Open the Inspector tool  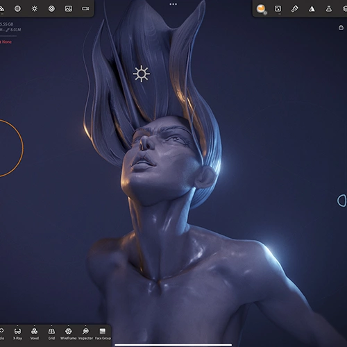pyautogui.click(x=85, y=334)
